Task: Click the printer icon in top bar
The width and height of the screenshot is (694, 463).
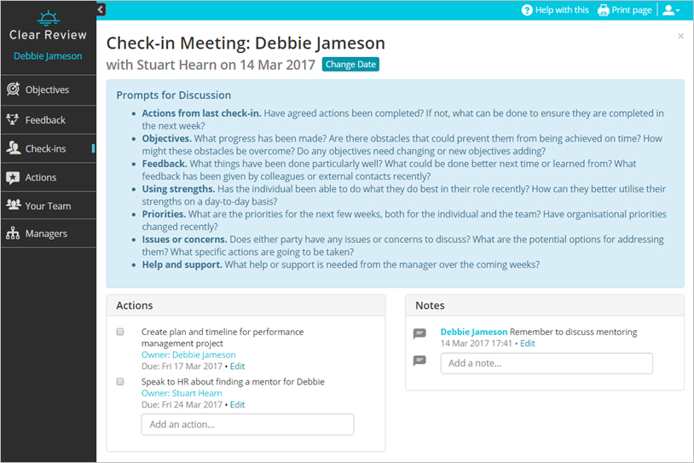Action: pos(604,10)
